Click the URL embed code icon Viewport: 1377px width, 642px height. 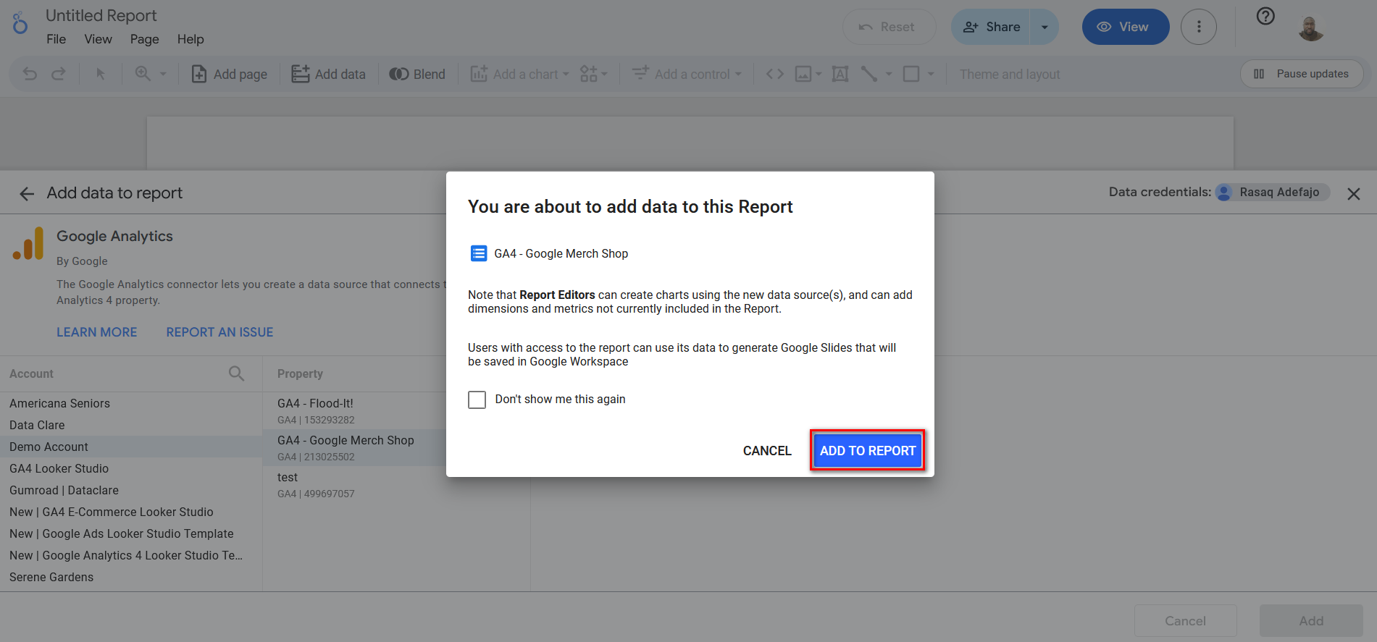(x=775, y=74)
